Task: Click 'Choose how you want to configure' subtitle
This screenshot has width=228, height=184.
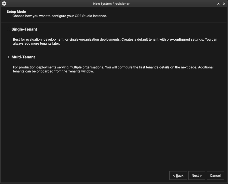Action: coord(60,16)
